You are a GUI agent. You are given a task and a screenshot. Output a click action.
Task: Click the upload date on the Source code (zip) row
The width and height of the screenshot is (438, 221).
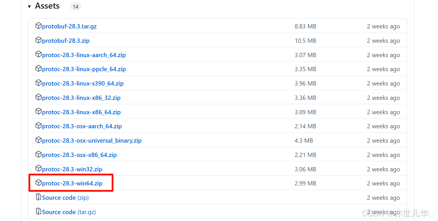tap(383, 198)
